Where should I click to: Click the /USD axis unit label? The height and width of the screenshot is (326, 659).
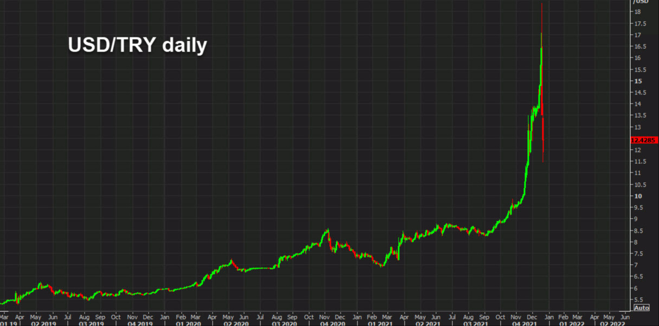coord(640,2)
